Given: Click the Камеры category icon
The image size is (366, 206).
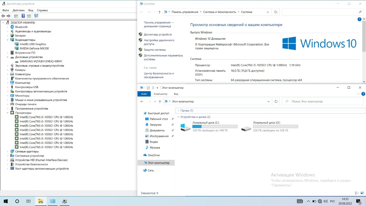Looking at the screenshot, I should coord(12,70).
